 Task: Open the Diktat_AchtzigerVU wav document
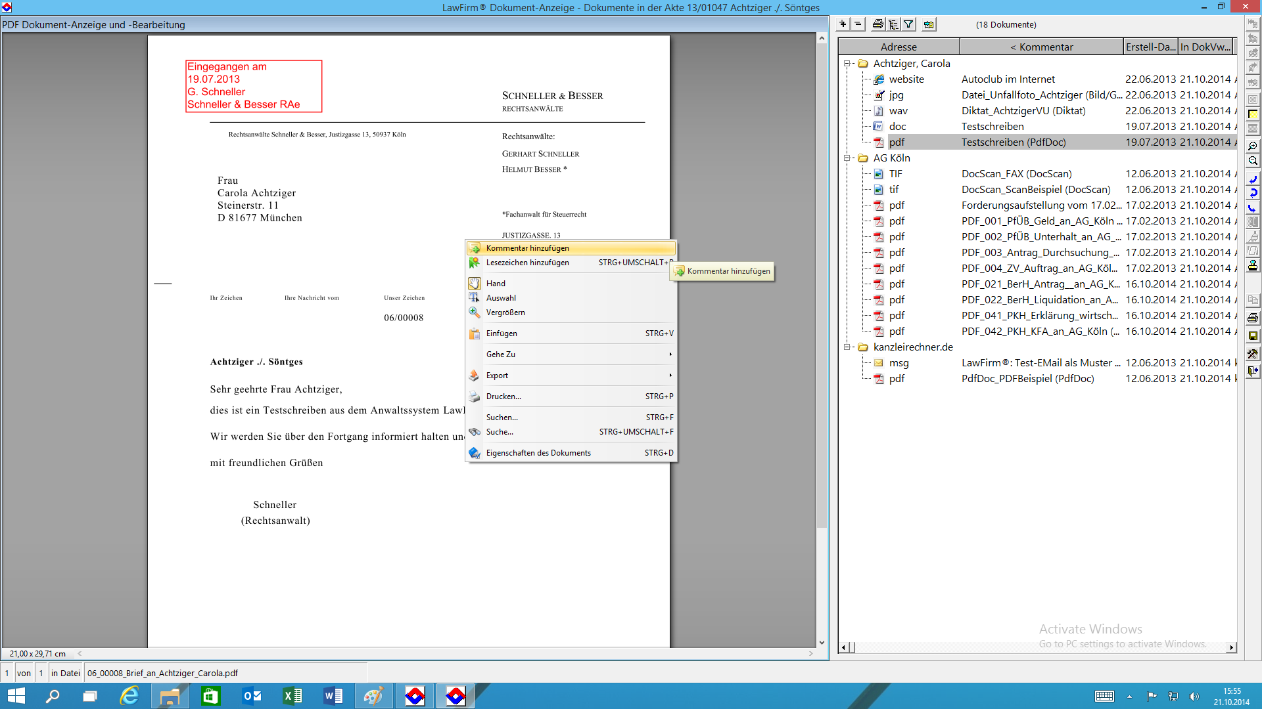(1023, 111)
